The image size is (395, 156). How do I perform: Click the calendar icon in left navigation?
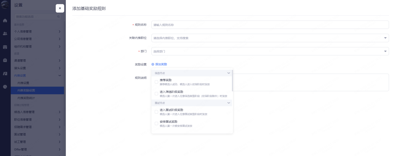click(5, 47)
